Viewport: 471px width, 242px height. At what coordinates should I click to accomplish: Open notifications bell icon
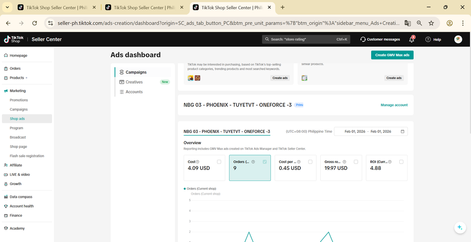click(412, 39)
